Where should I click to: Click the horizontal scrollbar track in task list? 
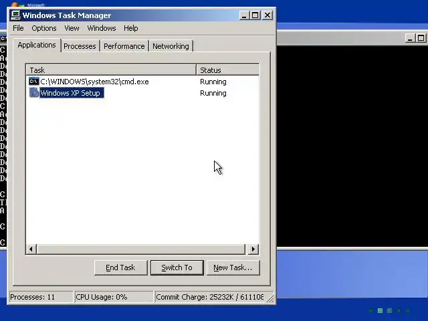click(141, 249)
